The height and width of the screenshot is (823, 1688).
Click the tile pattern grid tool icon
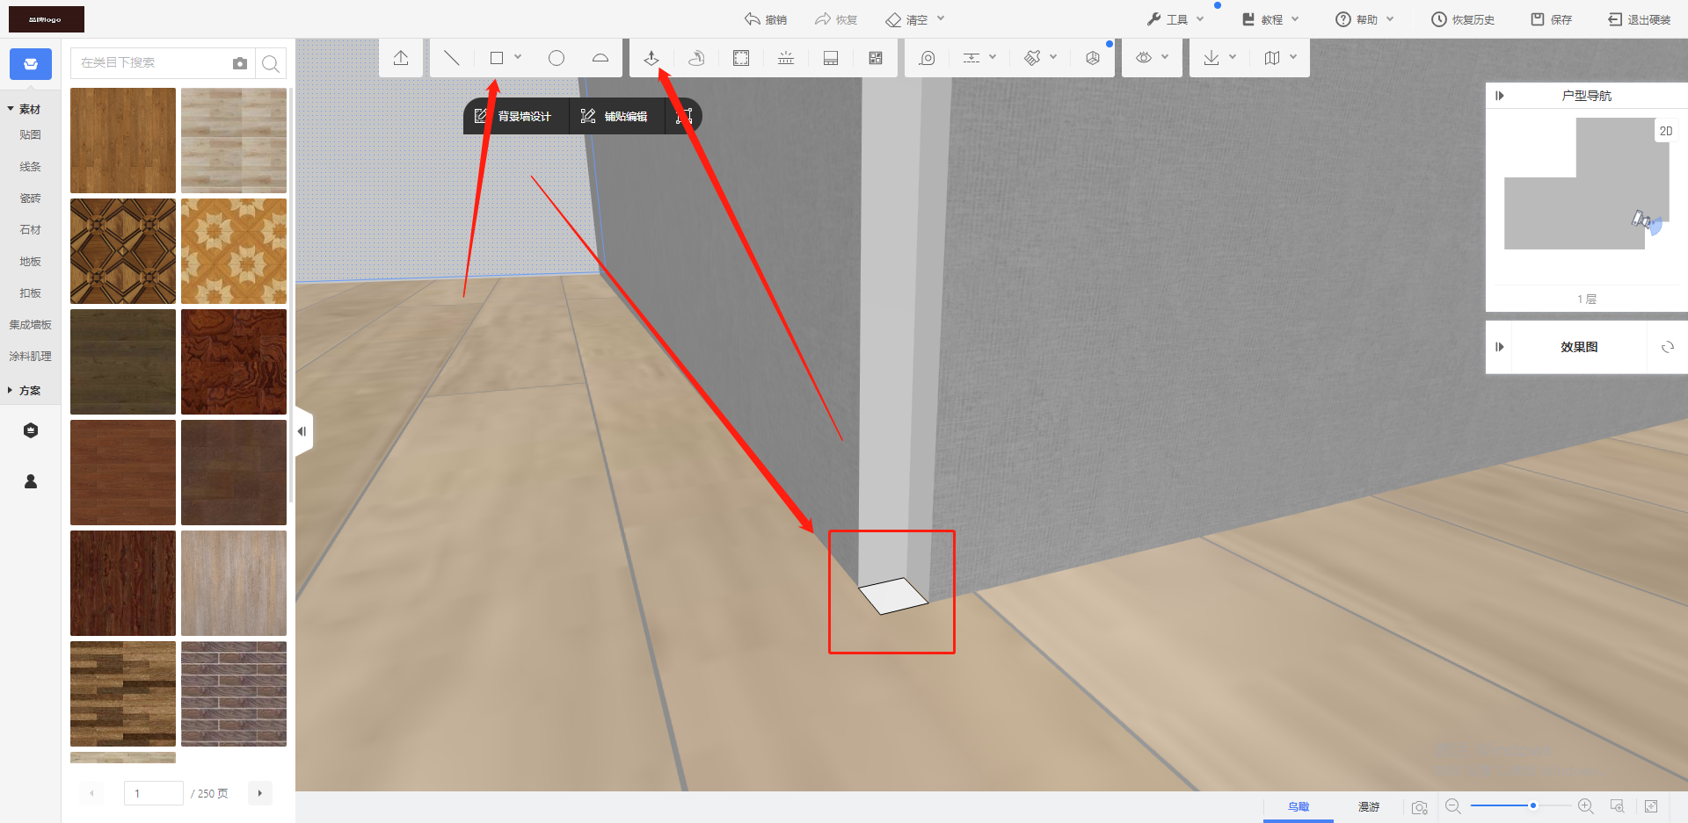[x=876, y=58]
